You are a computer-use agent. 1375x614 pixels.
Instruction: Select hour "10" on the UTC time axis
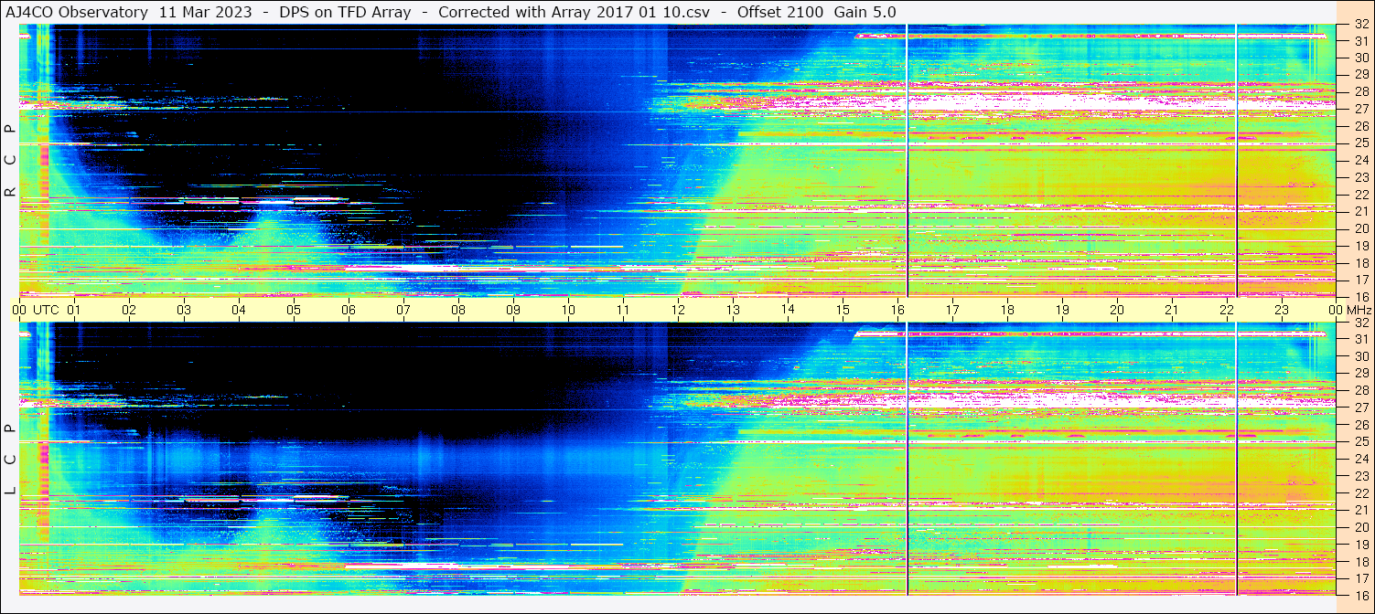point(568,310)
